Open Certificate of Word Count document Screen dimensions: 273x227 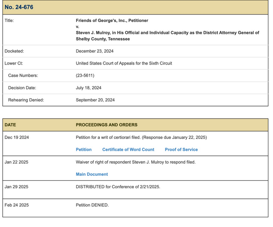click(128, 150)
